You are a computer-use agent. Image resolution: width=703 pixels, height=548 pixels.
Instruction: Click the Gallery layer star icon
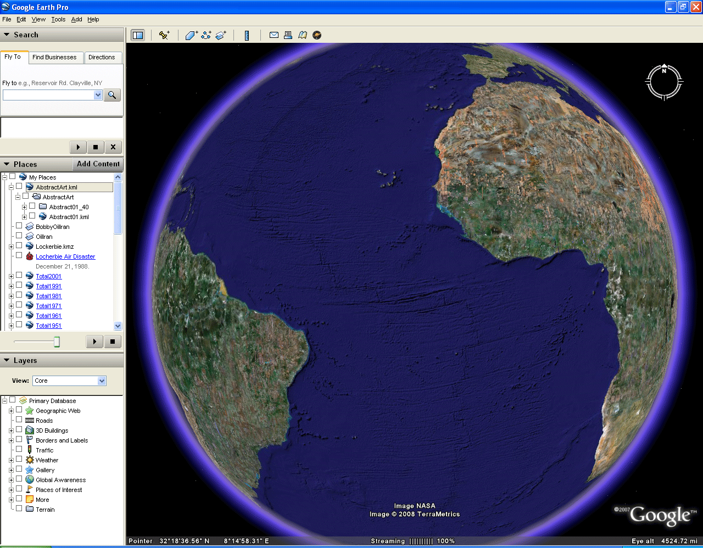30,470
